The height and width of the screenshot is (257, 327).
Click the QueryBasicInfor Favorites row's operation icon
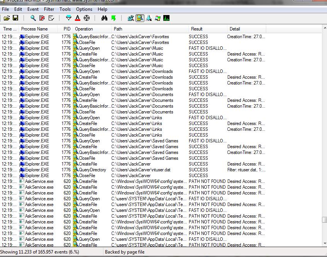point(76,37)
